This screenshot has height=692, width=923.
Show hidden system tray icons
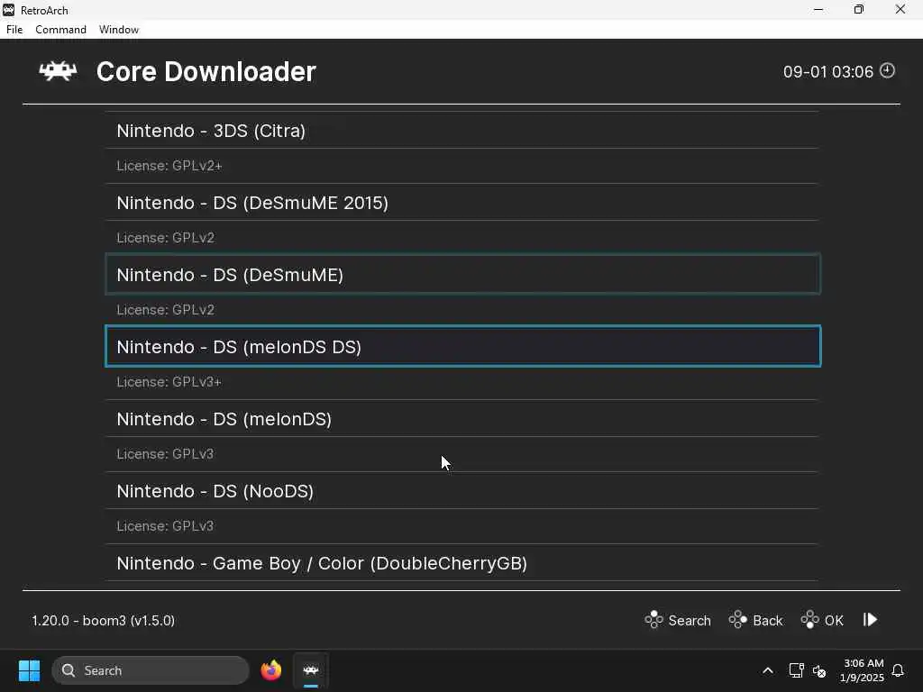[x=768, y=670]
